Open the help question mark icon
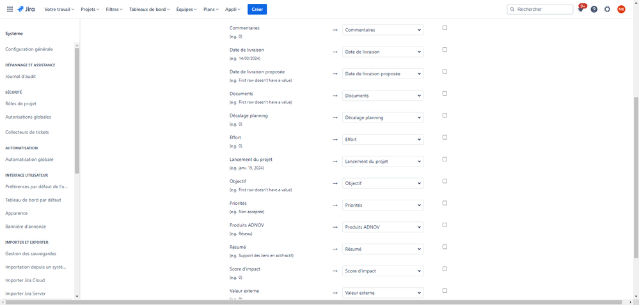 (x=594, y=9)
